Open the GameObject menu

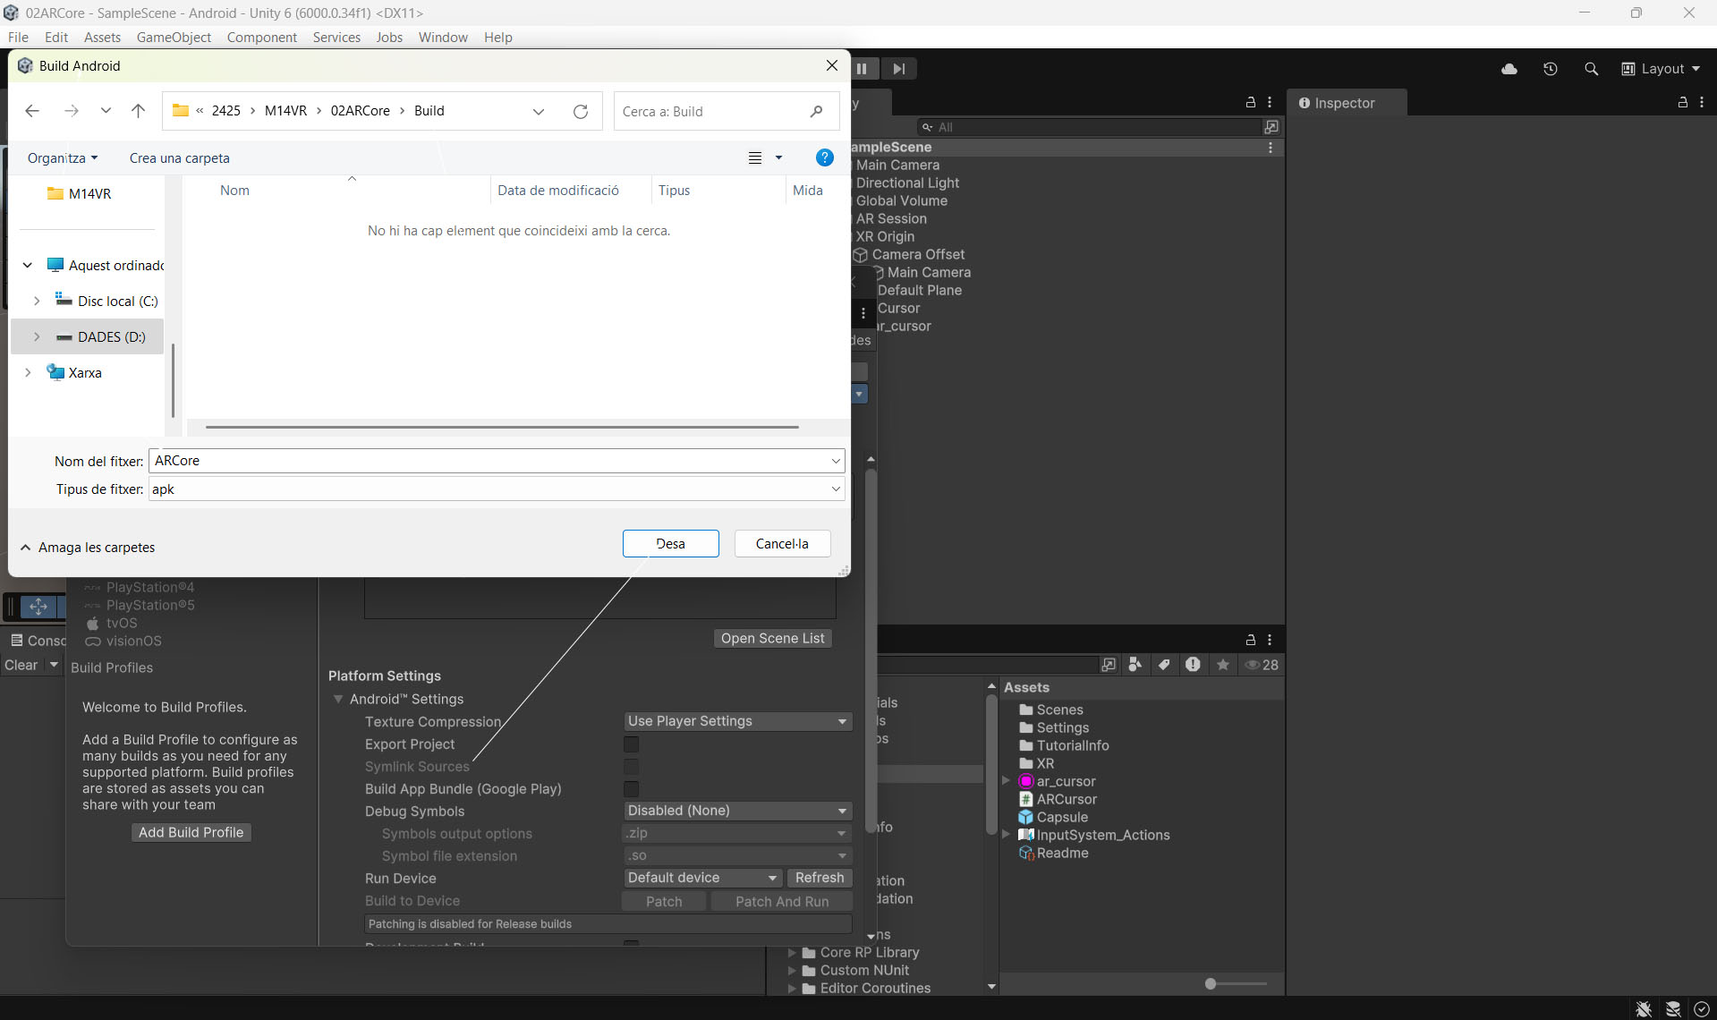(x=174, y=38)
